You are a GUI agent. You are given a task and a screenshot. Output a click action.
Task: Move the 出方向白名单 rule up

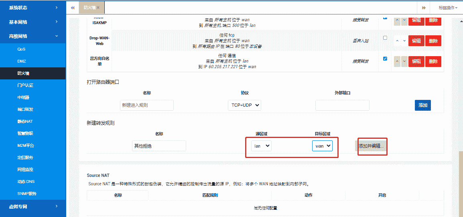[x=397, y=61]
